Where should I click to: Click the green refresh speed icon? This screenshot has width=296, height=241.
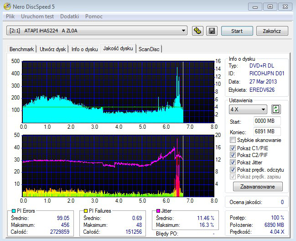(276, 110)
